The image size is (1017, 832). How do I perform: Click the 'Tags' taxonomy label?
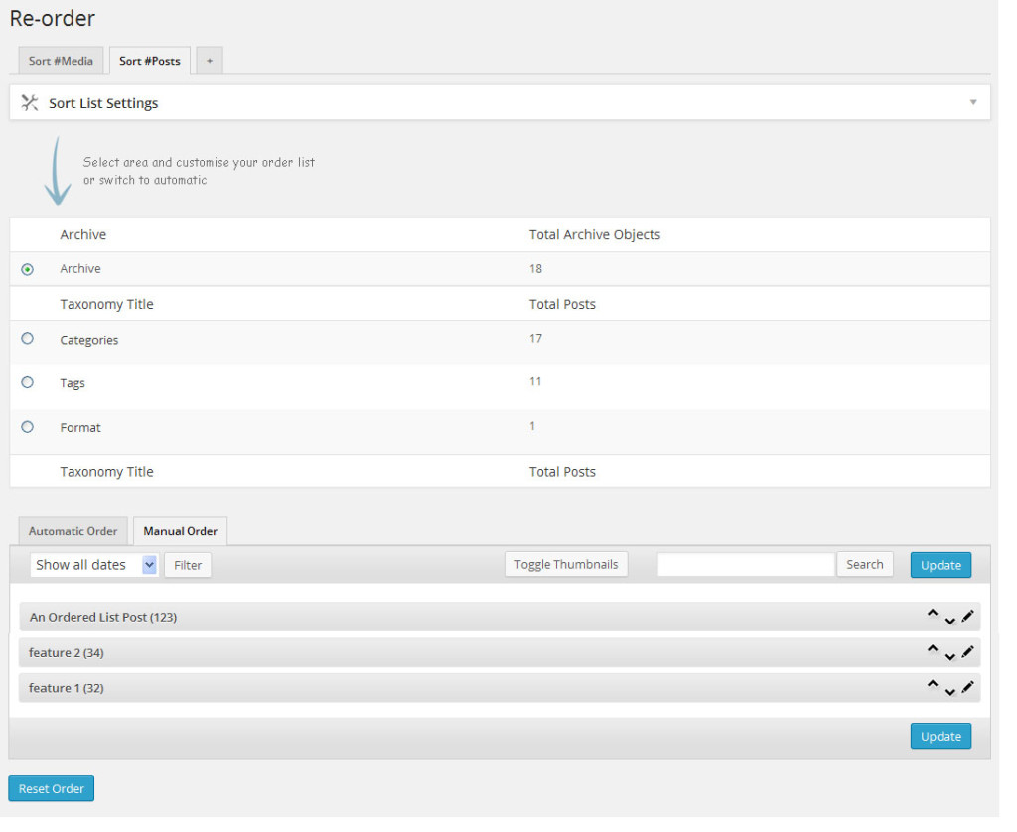click(x=73, y=390)
